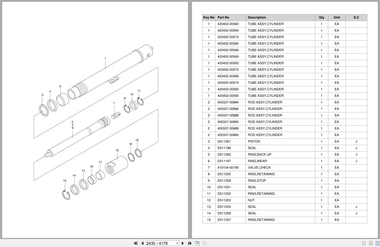This screenshot has width=380, height=247.
Task: Go to the first page
Action: click(x=136, y=243)
